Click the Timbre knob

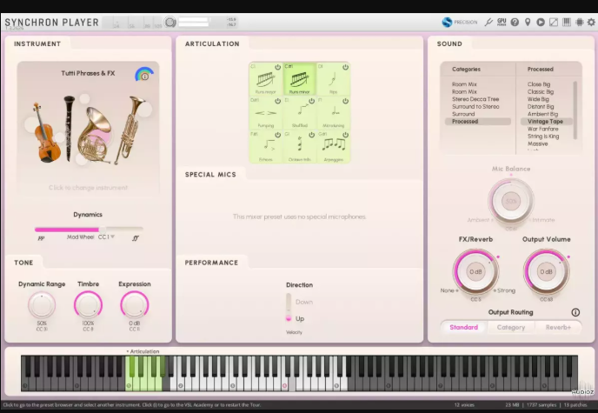pos(88,305)
